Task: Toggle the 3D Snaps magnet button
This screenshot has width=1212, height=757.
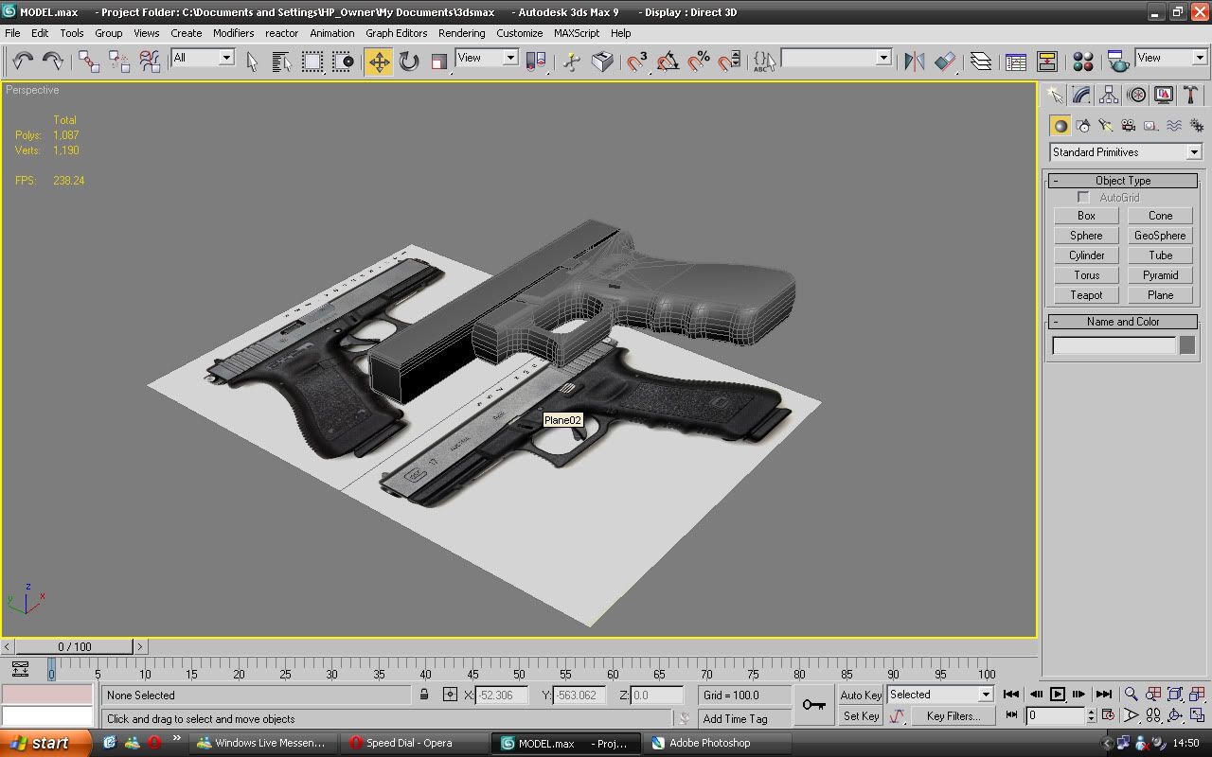Action: (x=637, y=61)
